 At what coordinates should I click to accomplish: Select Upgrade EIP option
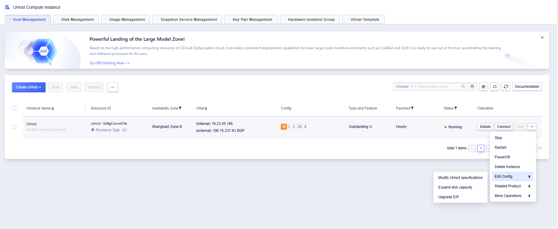coord(460,197)
